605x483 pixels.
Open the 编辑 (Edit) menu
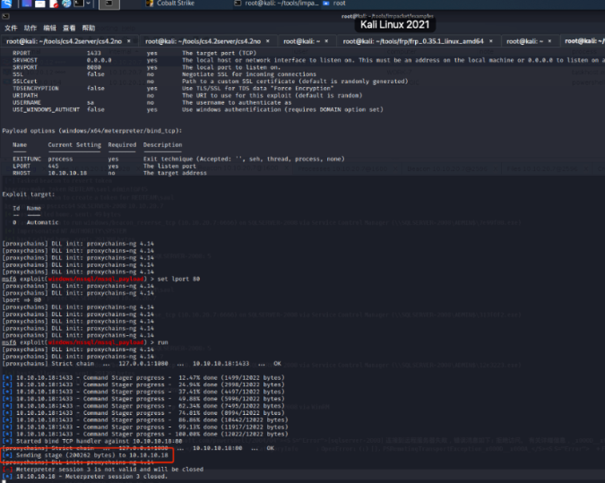(x=49, y=28)
